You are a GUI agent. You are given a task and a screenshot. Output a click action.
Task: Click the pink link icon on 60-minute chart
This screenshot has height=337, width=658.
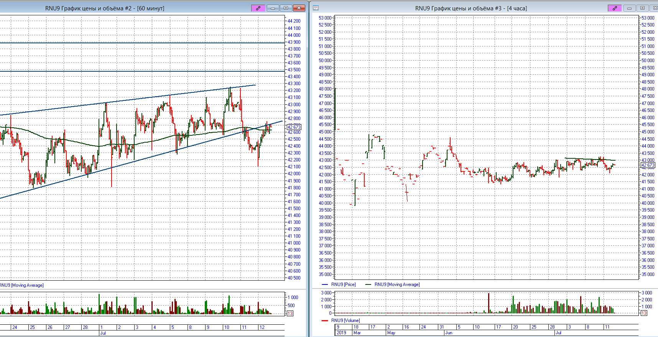point(258,8)
